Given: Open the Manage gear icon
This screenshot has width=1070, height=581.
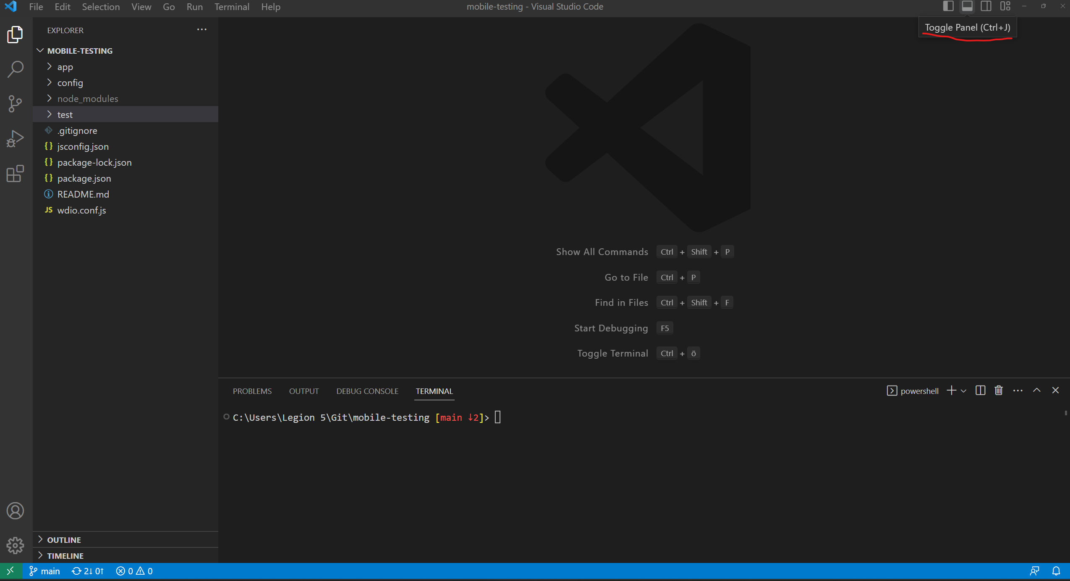Looking at the screenshot, I should tap(15, 545).
